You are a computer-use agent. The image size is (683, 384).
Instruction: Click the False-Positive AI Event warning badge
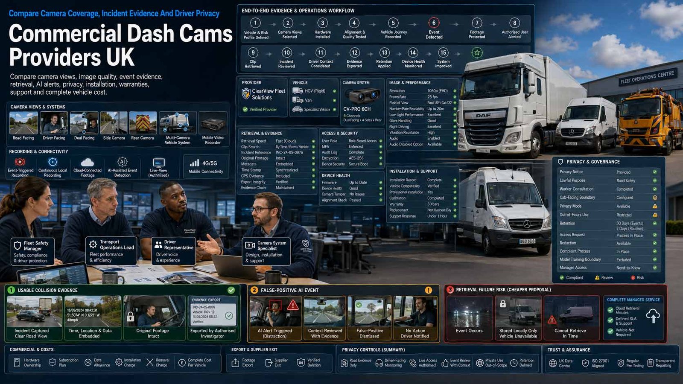428,290
